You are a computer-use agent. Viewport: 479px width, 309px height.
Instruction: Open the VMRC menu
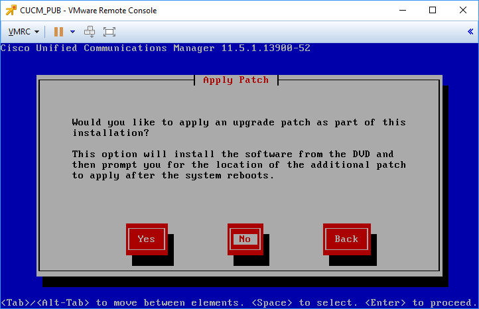23,32
